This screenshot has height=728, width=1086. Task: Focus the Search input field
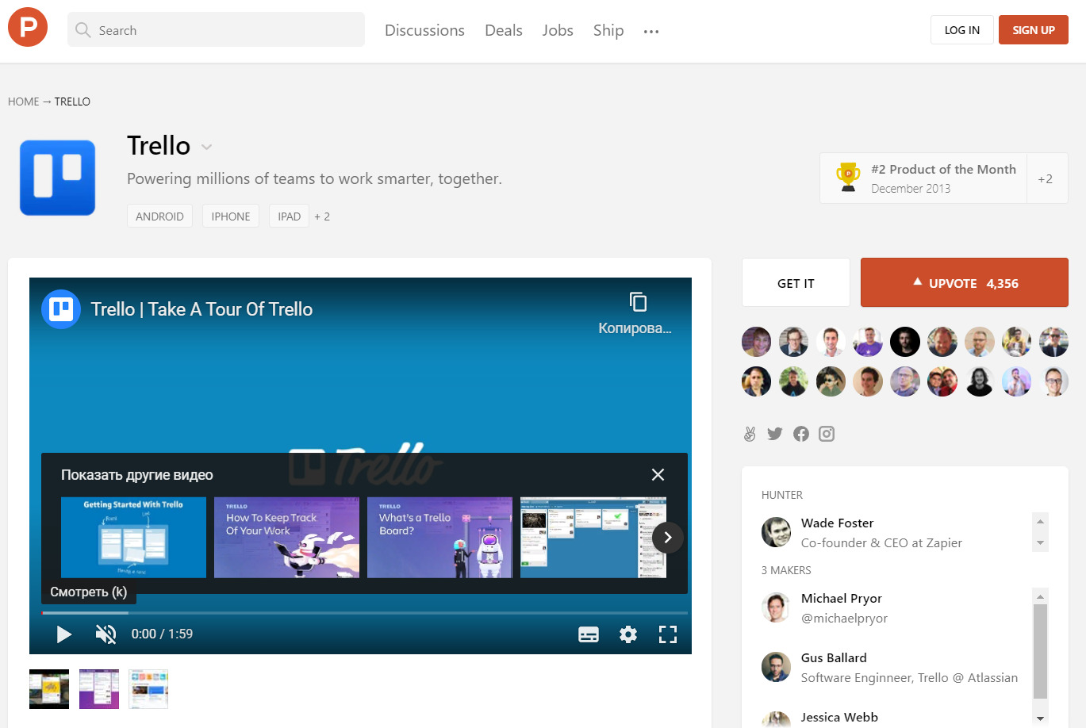pyautogui.click(x=216, y=30)
